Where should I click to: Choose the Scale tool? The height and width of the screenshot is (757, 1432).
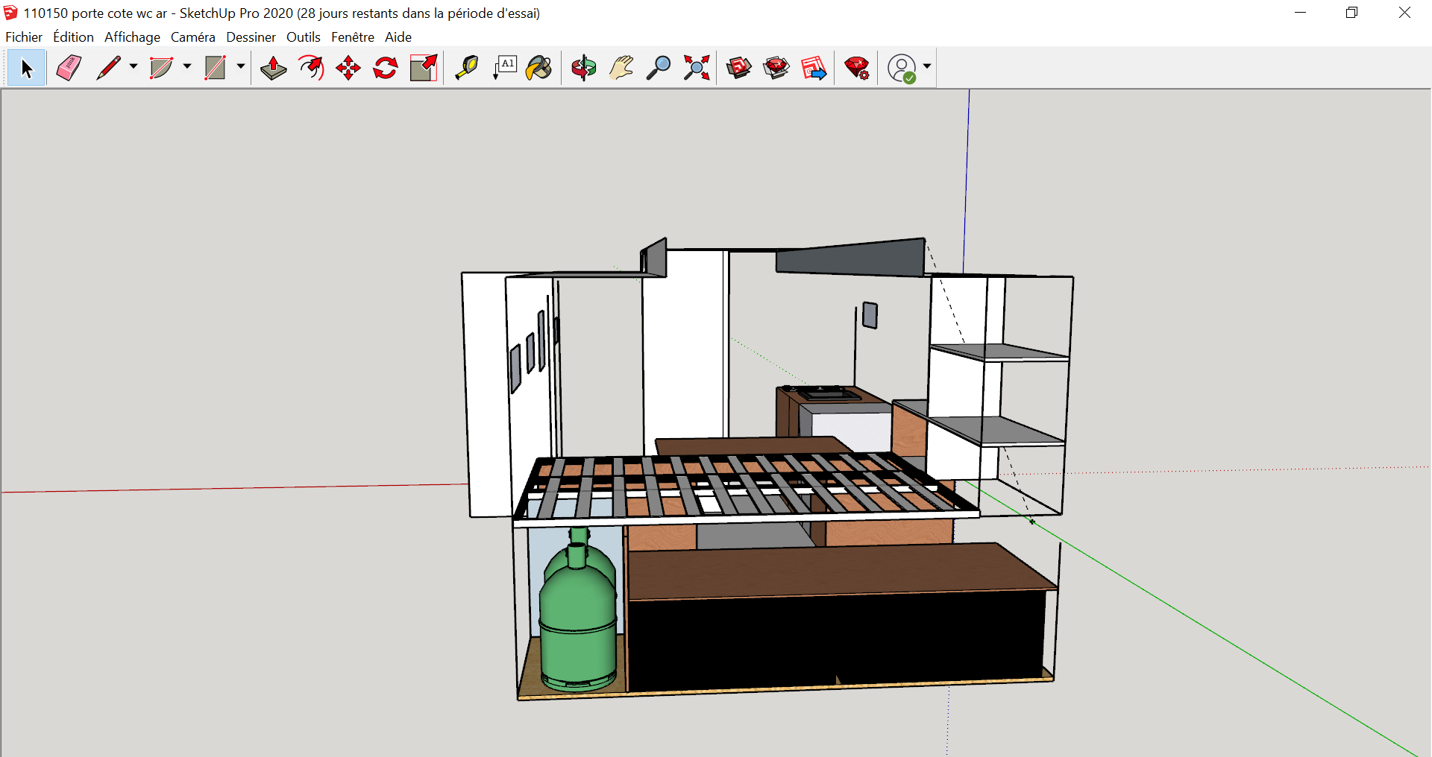pyautogui.click(x=424, y=68)
